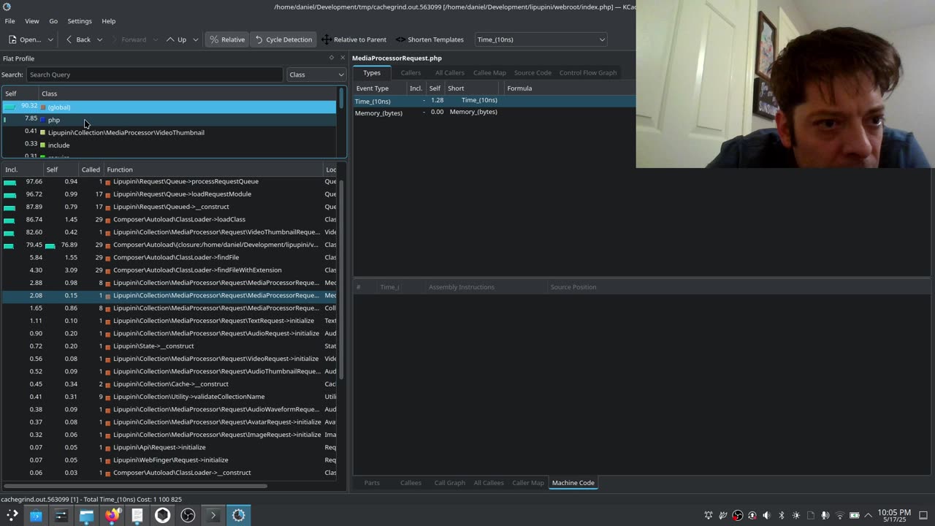Viewport: 935px width, 526px height.
Task: Focus the Search Query field
Action: [154, 75]
